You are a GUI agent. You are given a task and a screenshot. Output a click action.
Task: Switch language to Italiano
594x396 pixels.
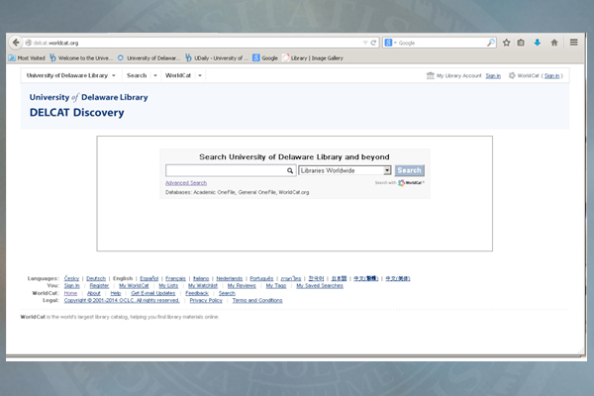(201, 278)
